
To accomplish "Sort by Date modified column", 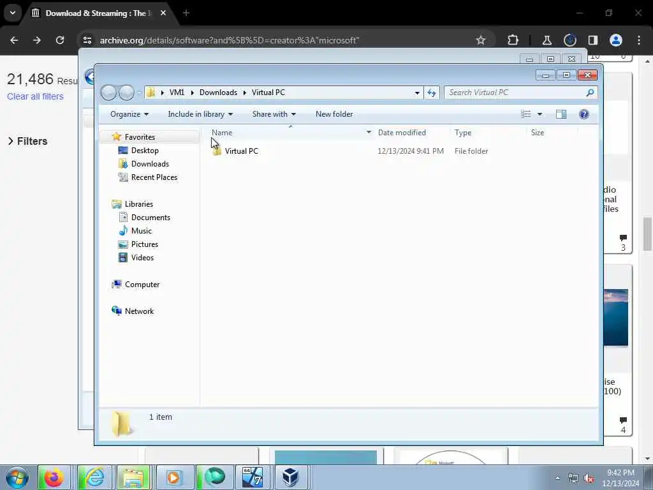I will (x=402, y=133).
